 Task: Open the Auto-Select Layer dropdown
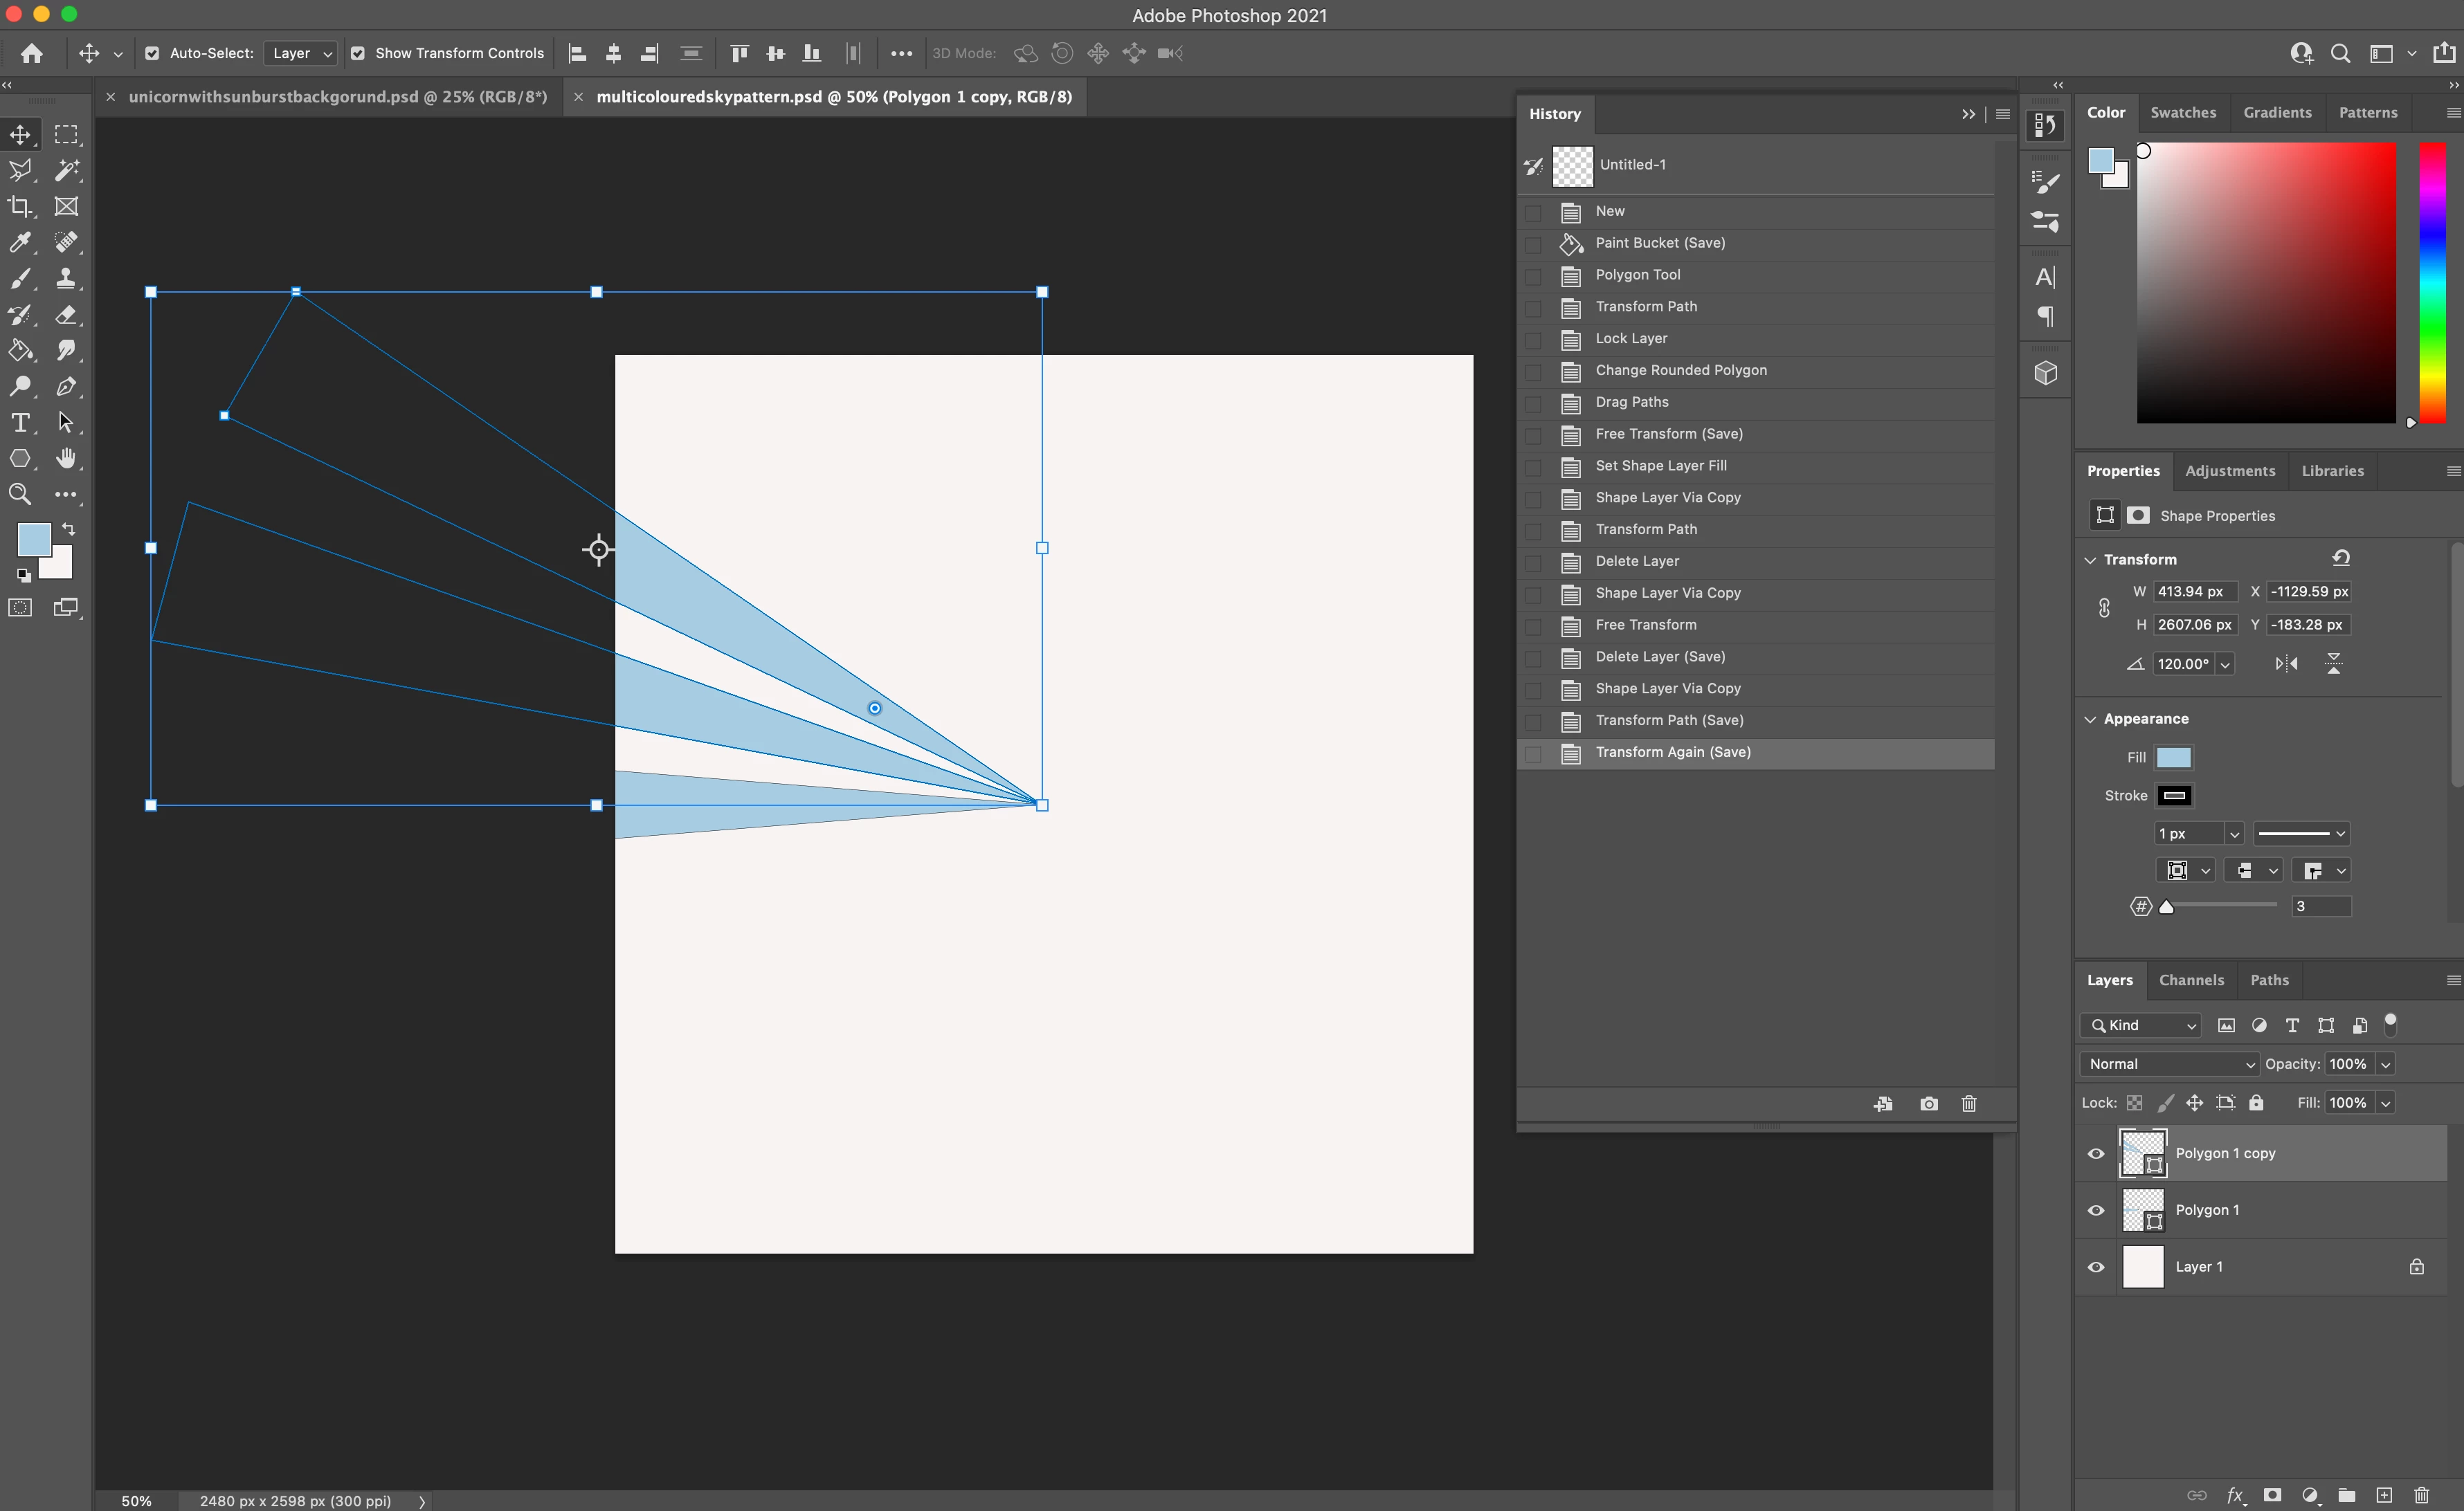coord(300,54)
